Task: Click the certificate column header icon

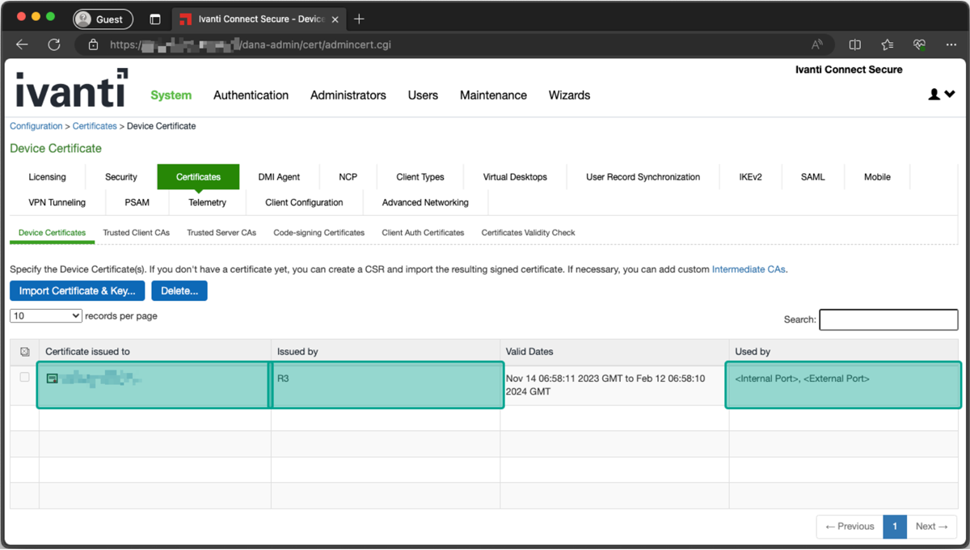Action: point(24,351)
